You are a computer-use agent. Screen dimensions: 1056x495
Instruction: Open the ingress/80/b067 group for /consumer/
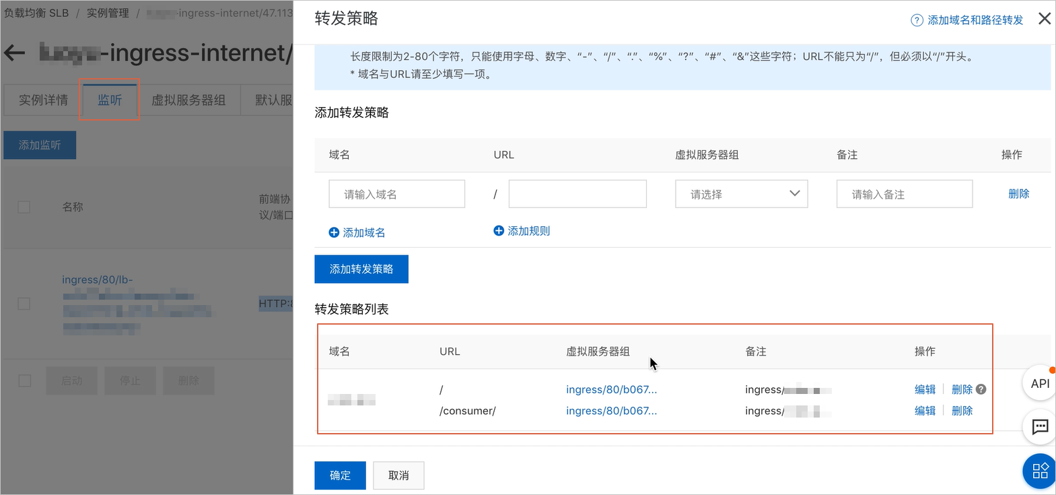(x=612, y=411)
